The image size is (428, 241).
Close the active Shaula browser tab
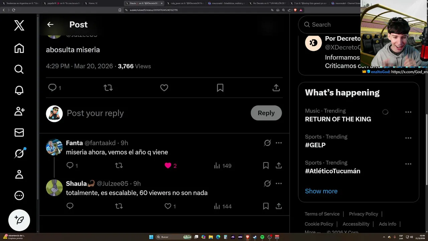162,3
